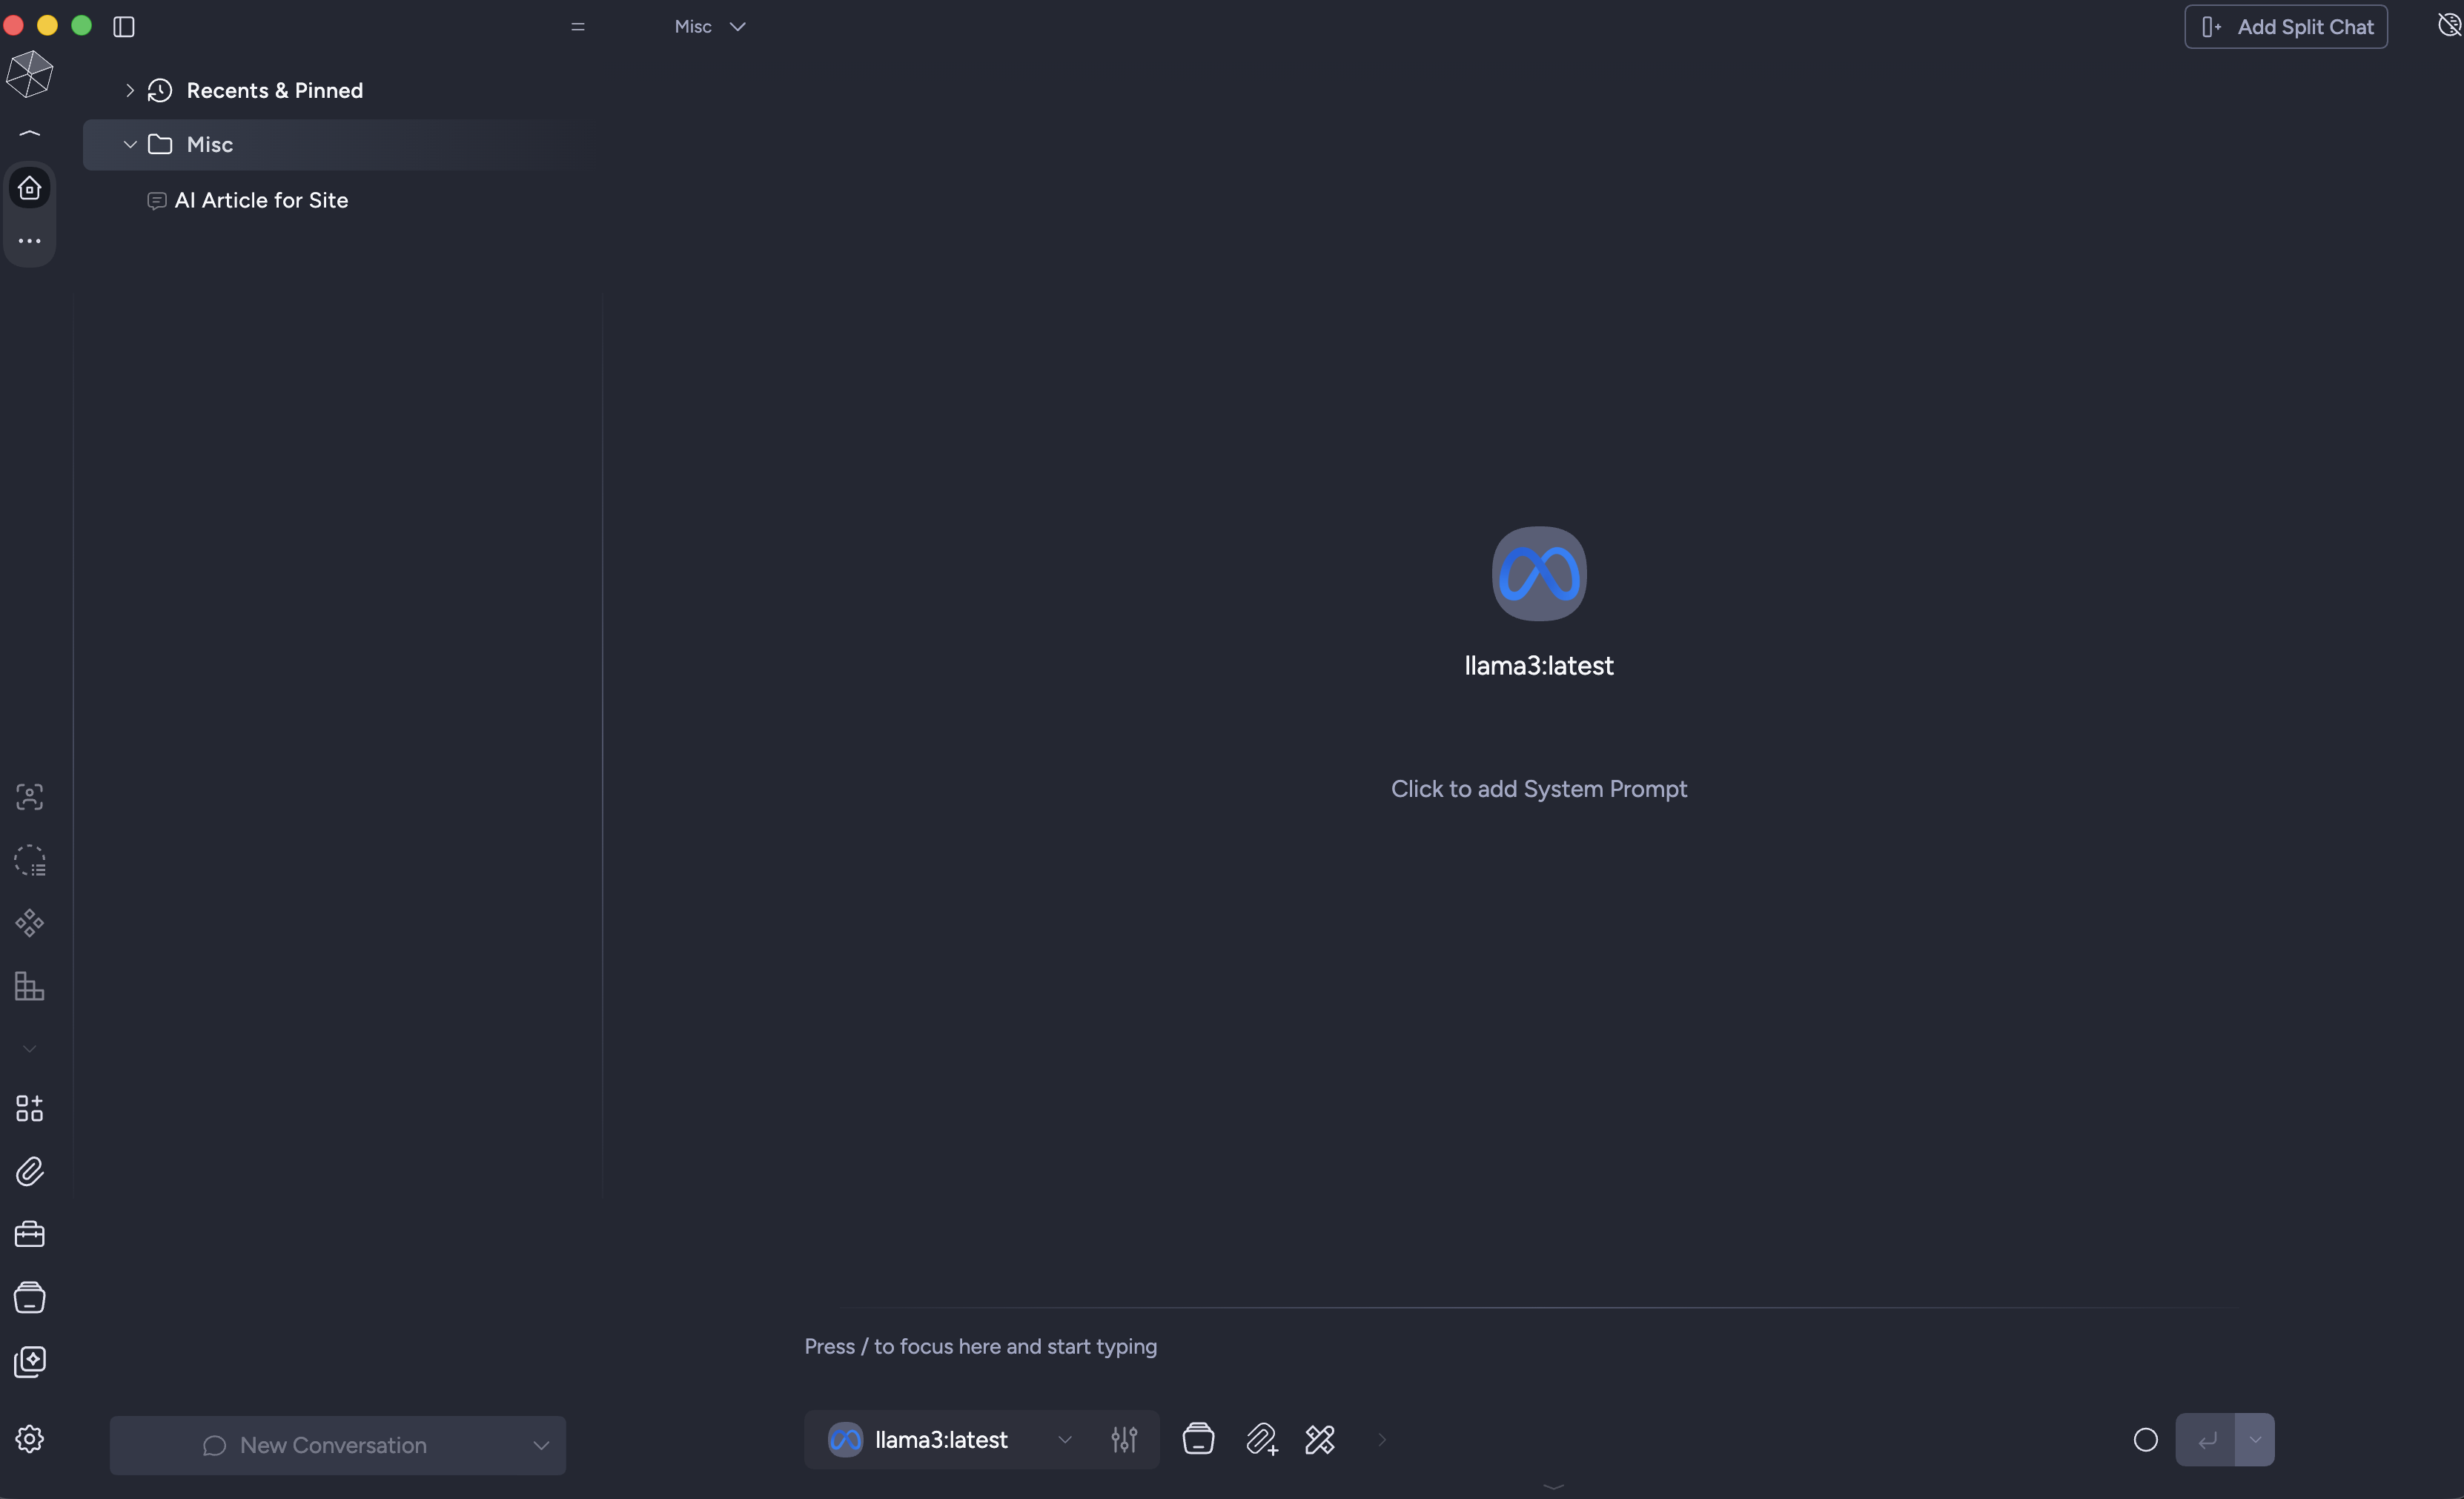Image resolution: width=2464 pixels, height=1499 pixels.
Task: Expand the Recents & Pinned section
Action: pos(130,91)
